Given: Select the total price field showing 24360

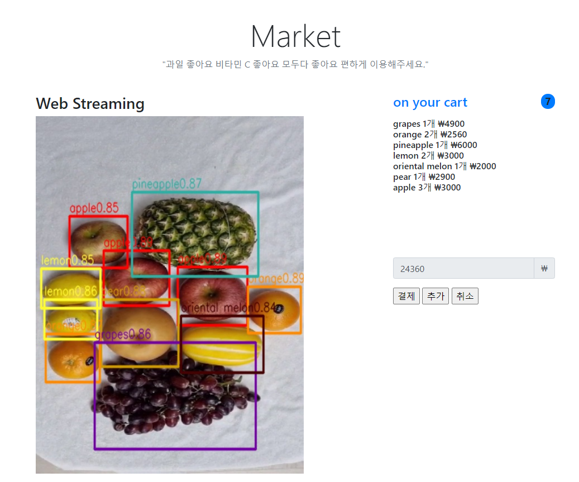Looking at the screenshot, I should (x=463, y=268).
